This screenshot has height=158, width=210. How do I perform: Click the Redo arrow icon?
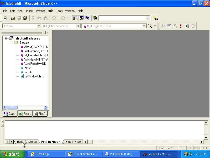tap(63, 18)
